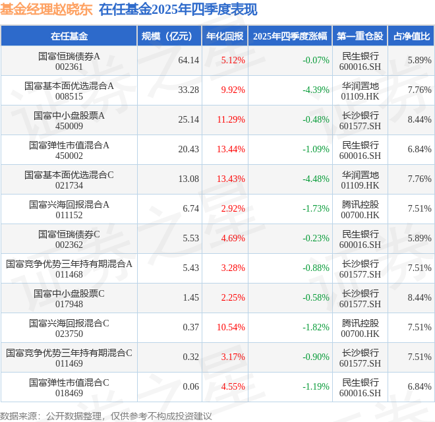Click the annualized return 10.54%
Viewport: 435px width, 422px height.
click(231, 327)
